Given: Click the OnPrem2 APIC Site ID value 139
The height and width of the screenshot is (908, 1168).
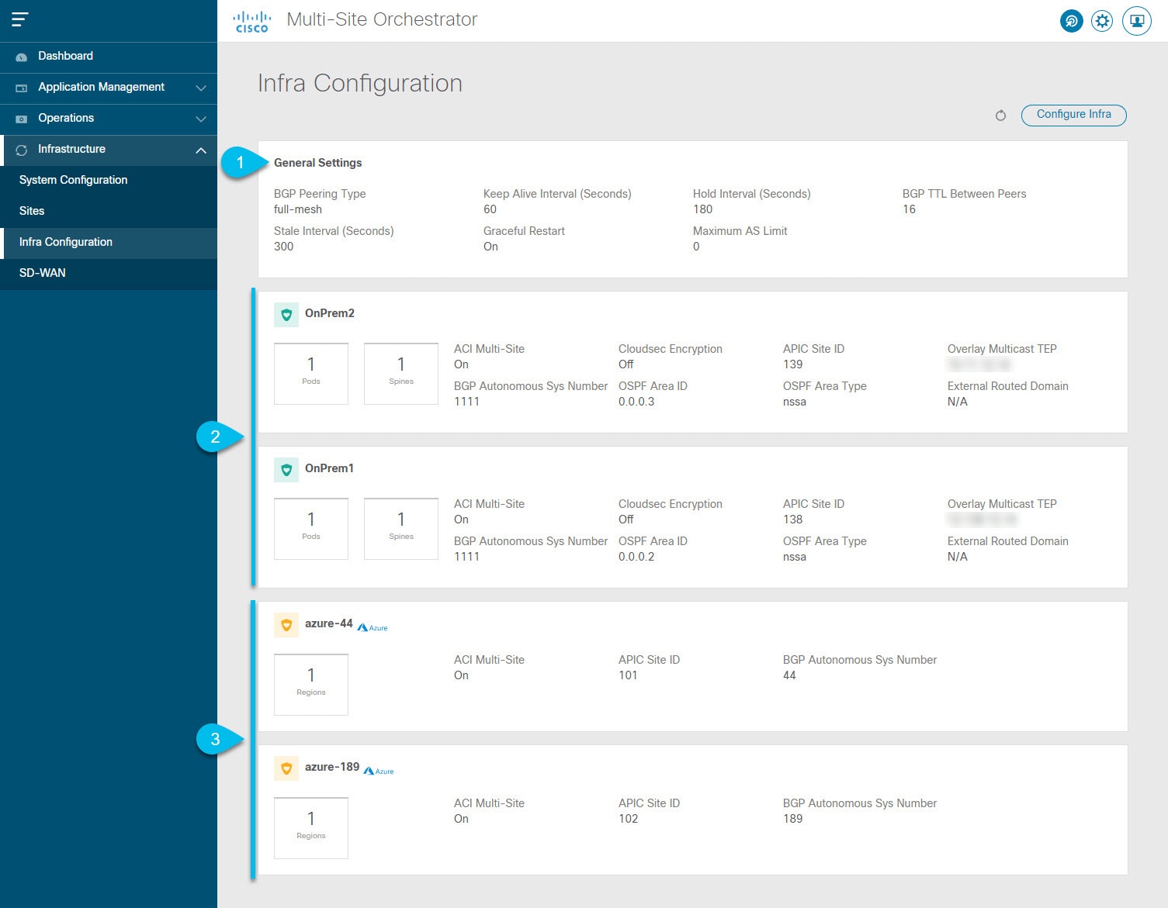Looking at the screenshot, I should tap(793, 364).
